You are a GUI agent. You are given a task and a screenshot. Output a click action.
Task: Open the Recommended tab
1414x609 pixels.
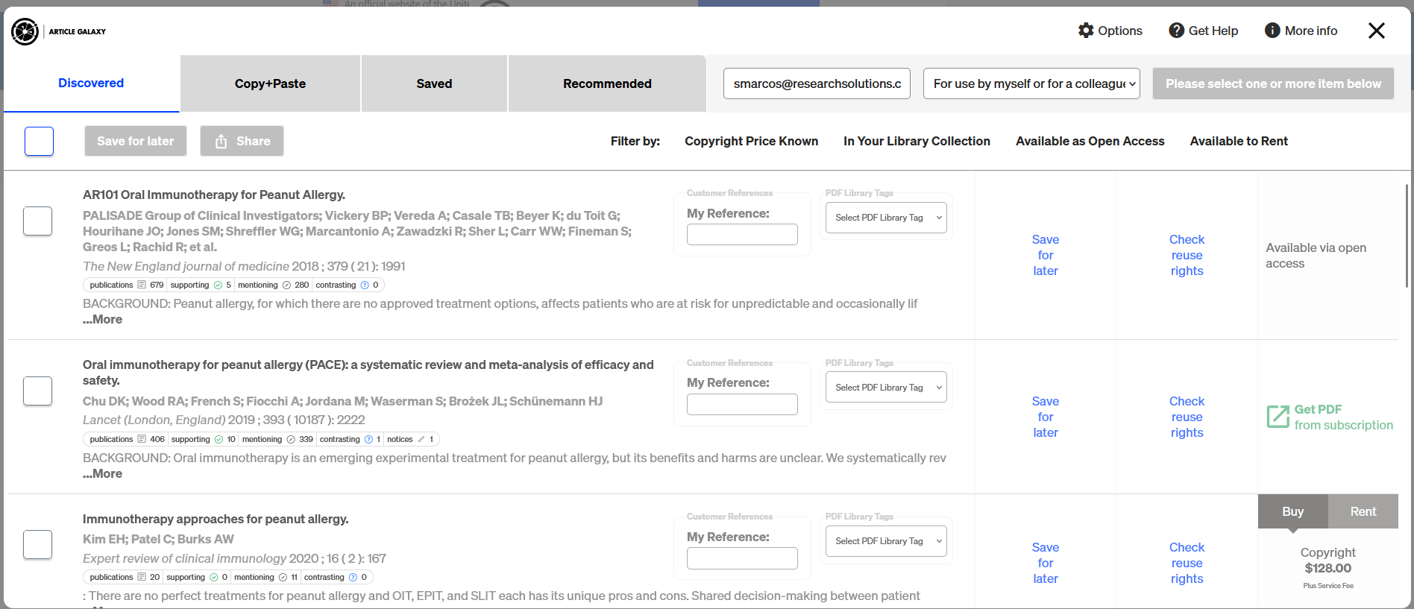(x=607, y=83)
